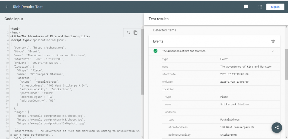This screenshot has width=288, height=139.
Task: Click code line with 16x9 photo URL
Action: (51, 124)
